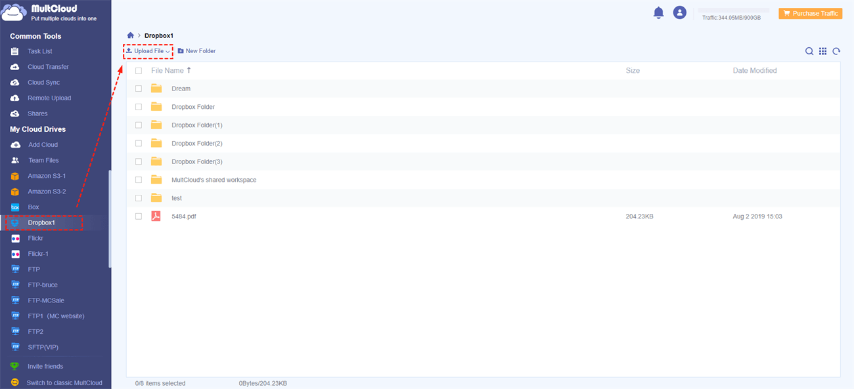Open Cloud Transfer in sidebar
This screenshot has width=854, height=389.
[x=48, y=67]
